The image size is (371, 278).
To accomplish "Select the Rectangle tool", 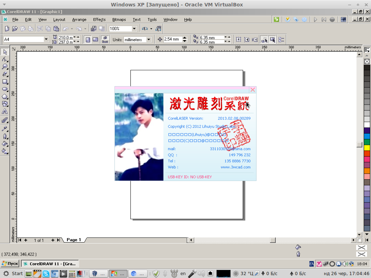I will [x=5, y=82].
